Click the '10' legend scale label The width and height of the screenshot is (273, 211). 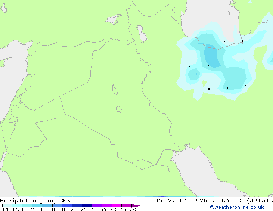(54, 209)
